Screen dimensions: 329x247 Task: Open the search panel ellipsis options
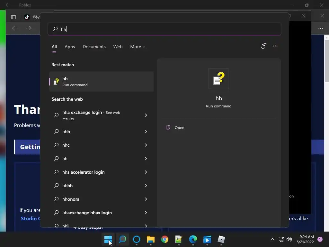(275, 46)
